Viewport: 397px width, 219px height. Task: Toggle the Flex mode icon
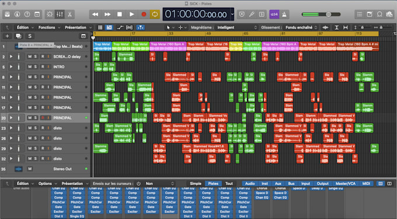click(x=129, y=27)
